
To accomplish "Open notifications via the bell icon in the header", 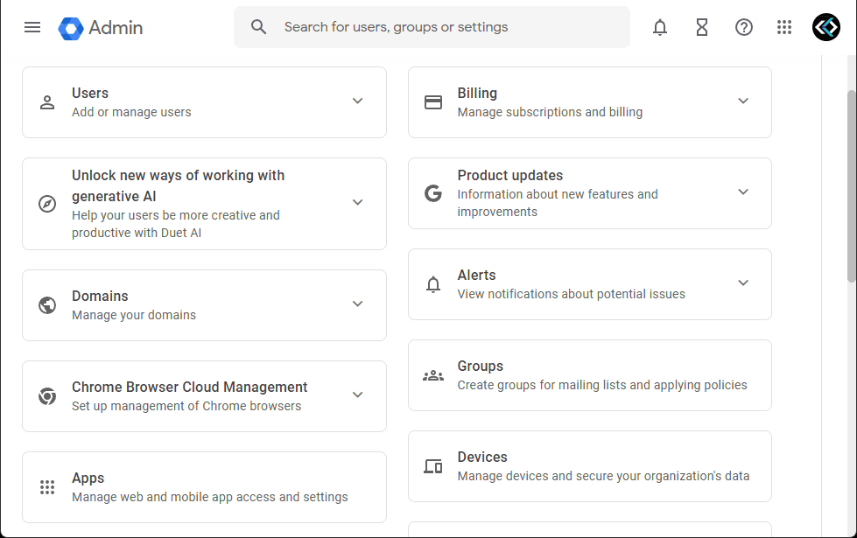I will 659,27.
